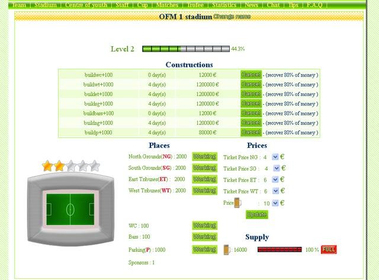This screenshot has width=379, height=280.
Task: Toggle the Parking Working status button
Action: pyautogui.click(x=204, y=250)
